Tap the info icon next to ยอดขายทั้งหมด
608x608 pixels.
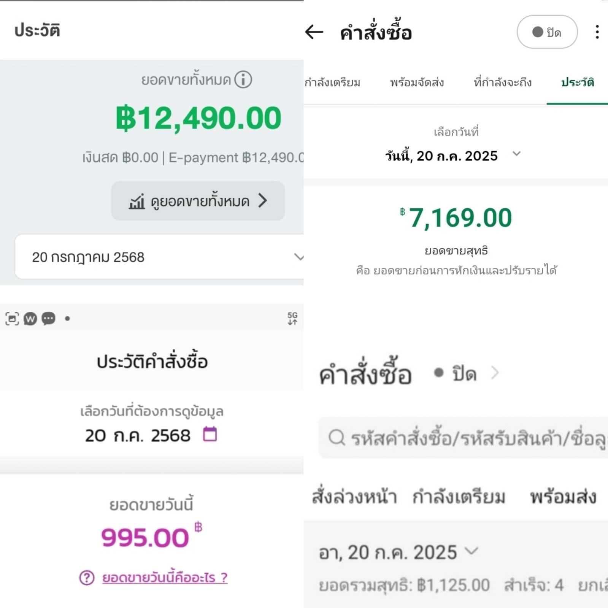243,80
